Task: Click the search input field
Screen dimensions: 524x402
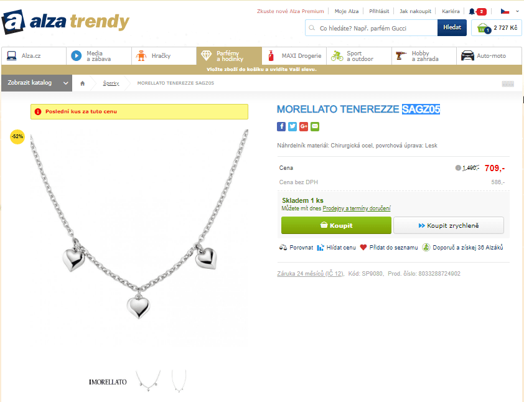Action: [x=372, y=28]
